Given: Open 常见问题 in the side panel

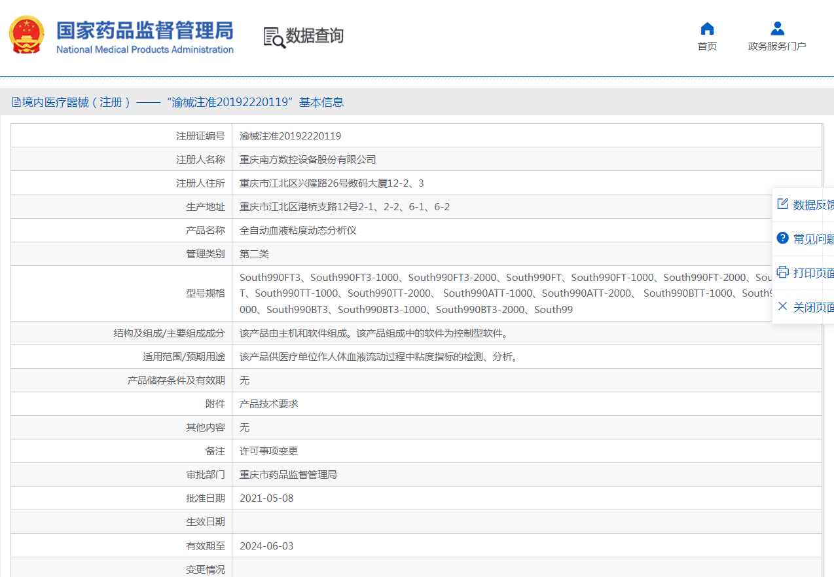Looking at the screenshot, I should 814,239.
